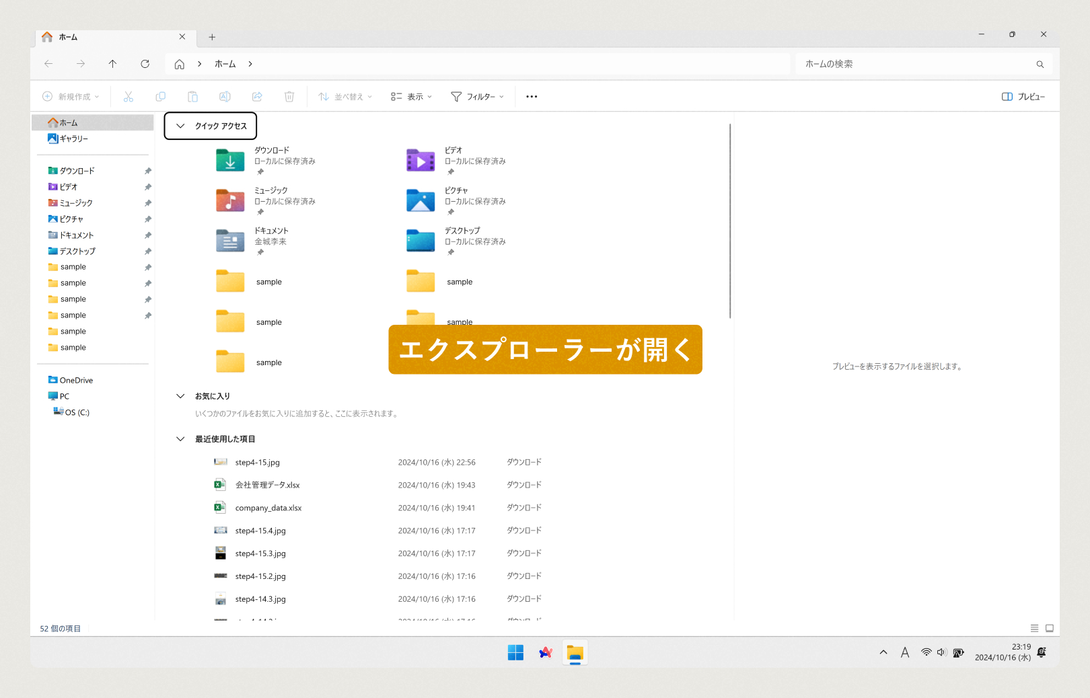This screenshot has width=1090, height=698.
Task: Click the ホーム breadcrumb in address bar
Action: tap(225, 64)
